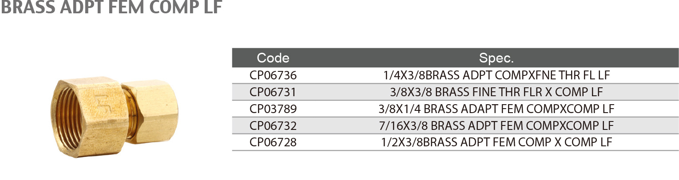679x180 pixels.
Task: Select product code CP06732
Action: click(273, 126)
